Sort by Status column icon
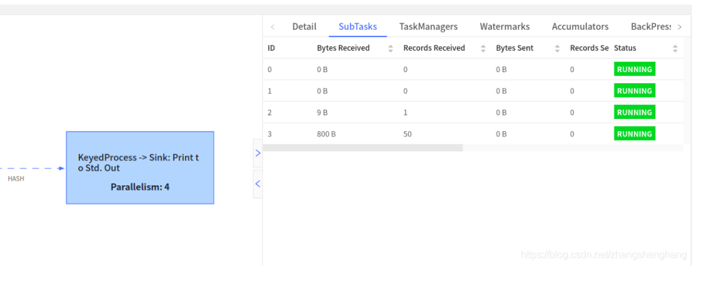The width and height of the screenshot is (703, 286). (x=675, y=48)
